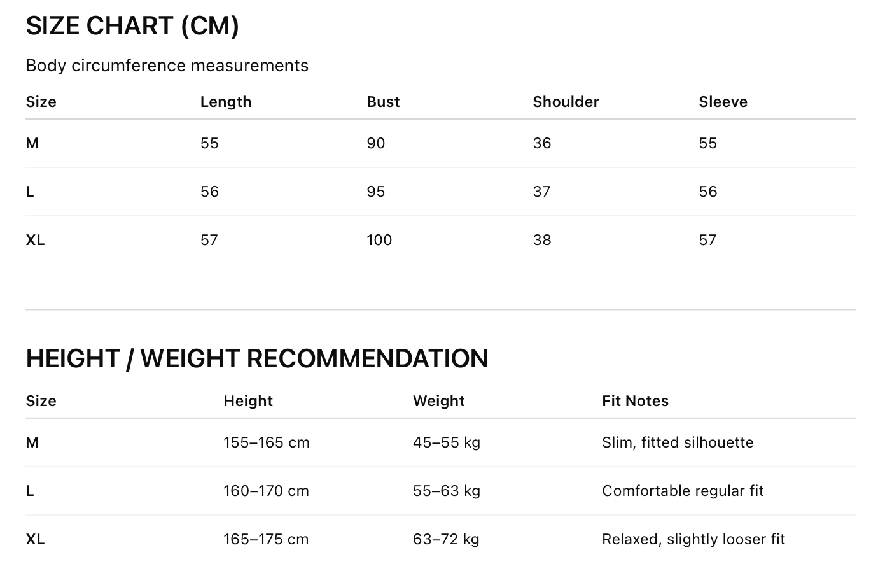Click the Weight column header
The image size is (892, 578).
tap(438, 401)
